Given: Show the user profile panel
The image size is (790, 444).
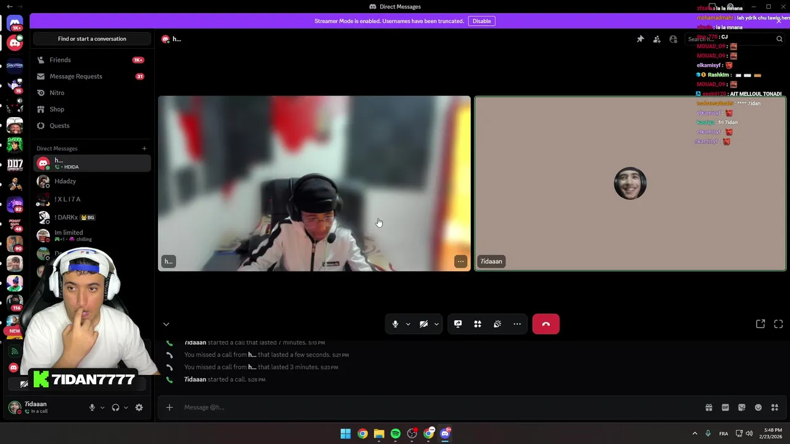Looking at the screenshot, I should pyautogui.click(x=673, y=39).
